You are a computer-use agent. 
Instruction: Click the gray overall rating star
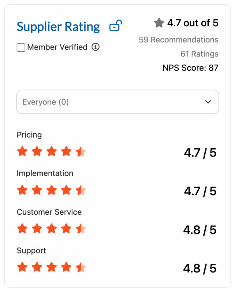tap(159, 23)
